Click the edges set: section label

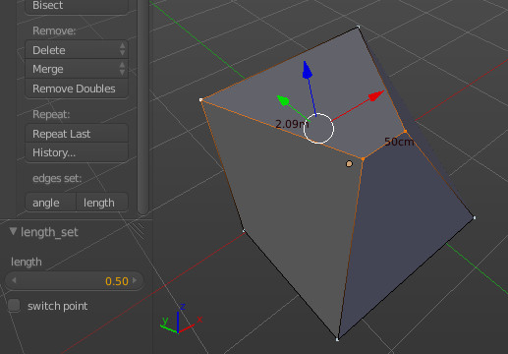tap(57, 178)
